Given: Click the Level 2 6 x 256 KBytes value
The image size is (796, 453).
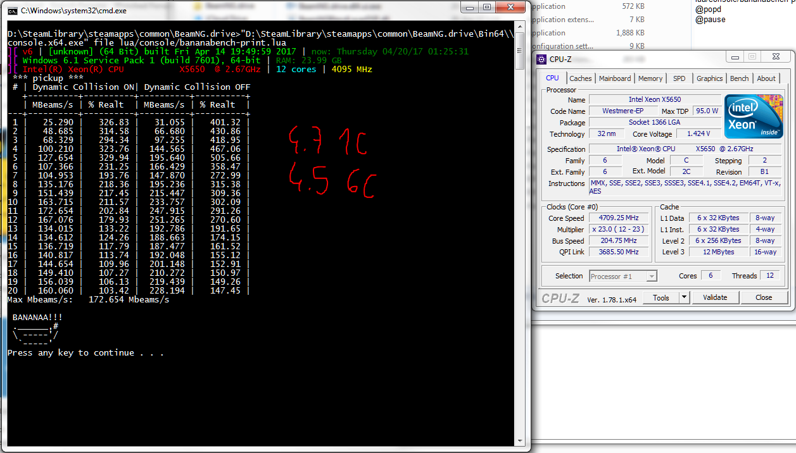Looking at the screenshot, I should pos(718,240).
